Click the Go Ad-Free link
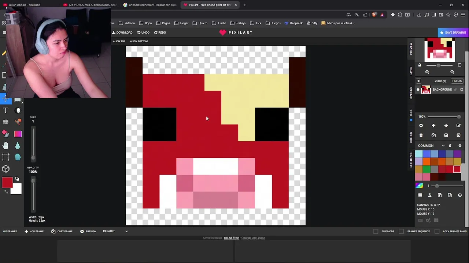The image size is (469, 263). tap(232, 238)
